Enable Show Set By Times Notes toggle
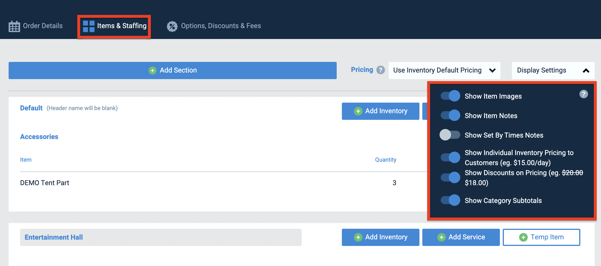This screenshot has height=266, width=601. click(450, 135)
